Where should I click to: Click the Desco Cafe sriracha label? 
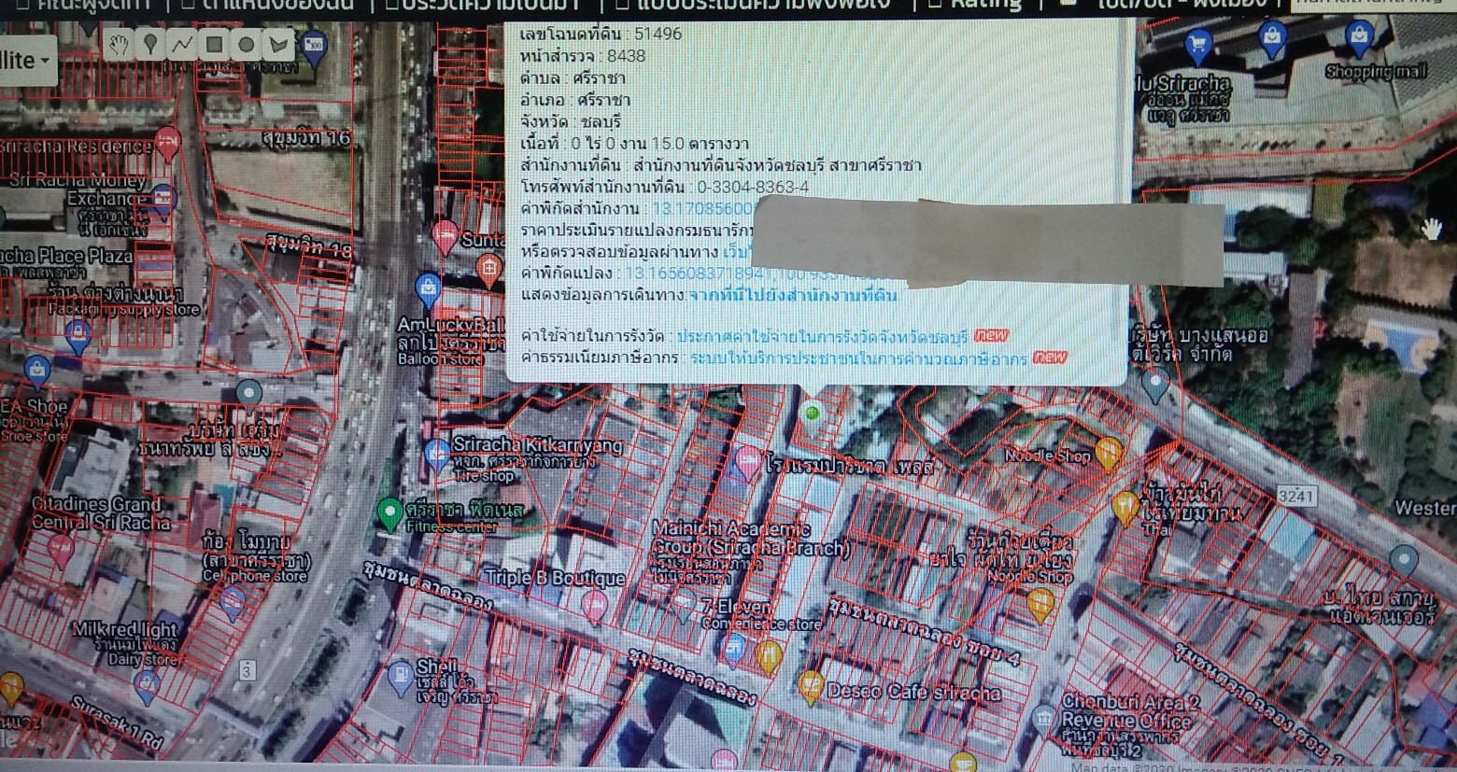[914, 693]
